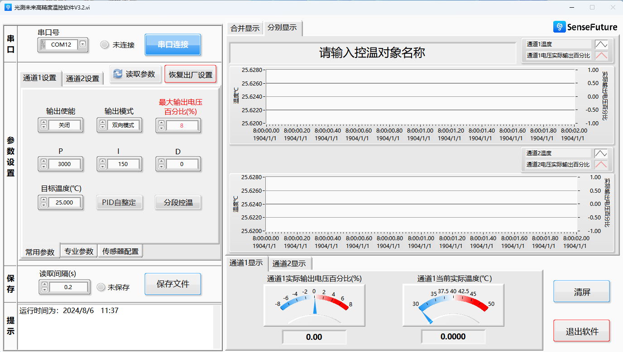623x352 pixels.
Task: Decrease 目标温度 with its down arrow
Action: (x=43, y=205)
